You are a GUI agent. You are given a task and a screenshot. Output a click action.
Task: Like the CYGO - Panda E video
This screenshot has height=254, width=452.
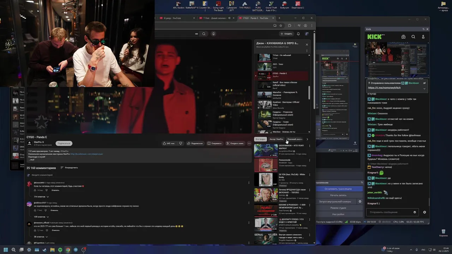click(169, 143)
